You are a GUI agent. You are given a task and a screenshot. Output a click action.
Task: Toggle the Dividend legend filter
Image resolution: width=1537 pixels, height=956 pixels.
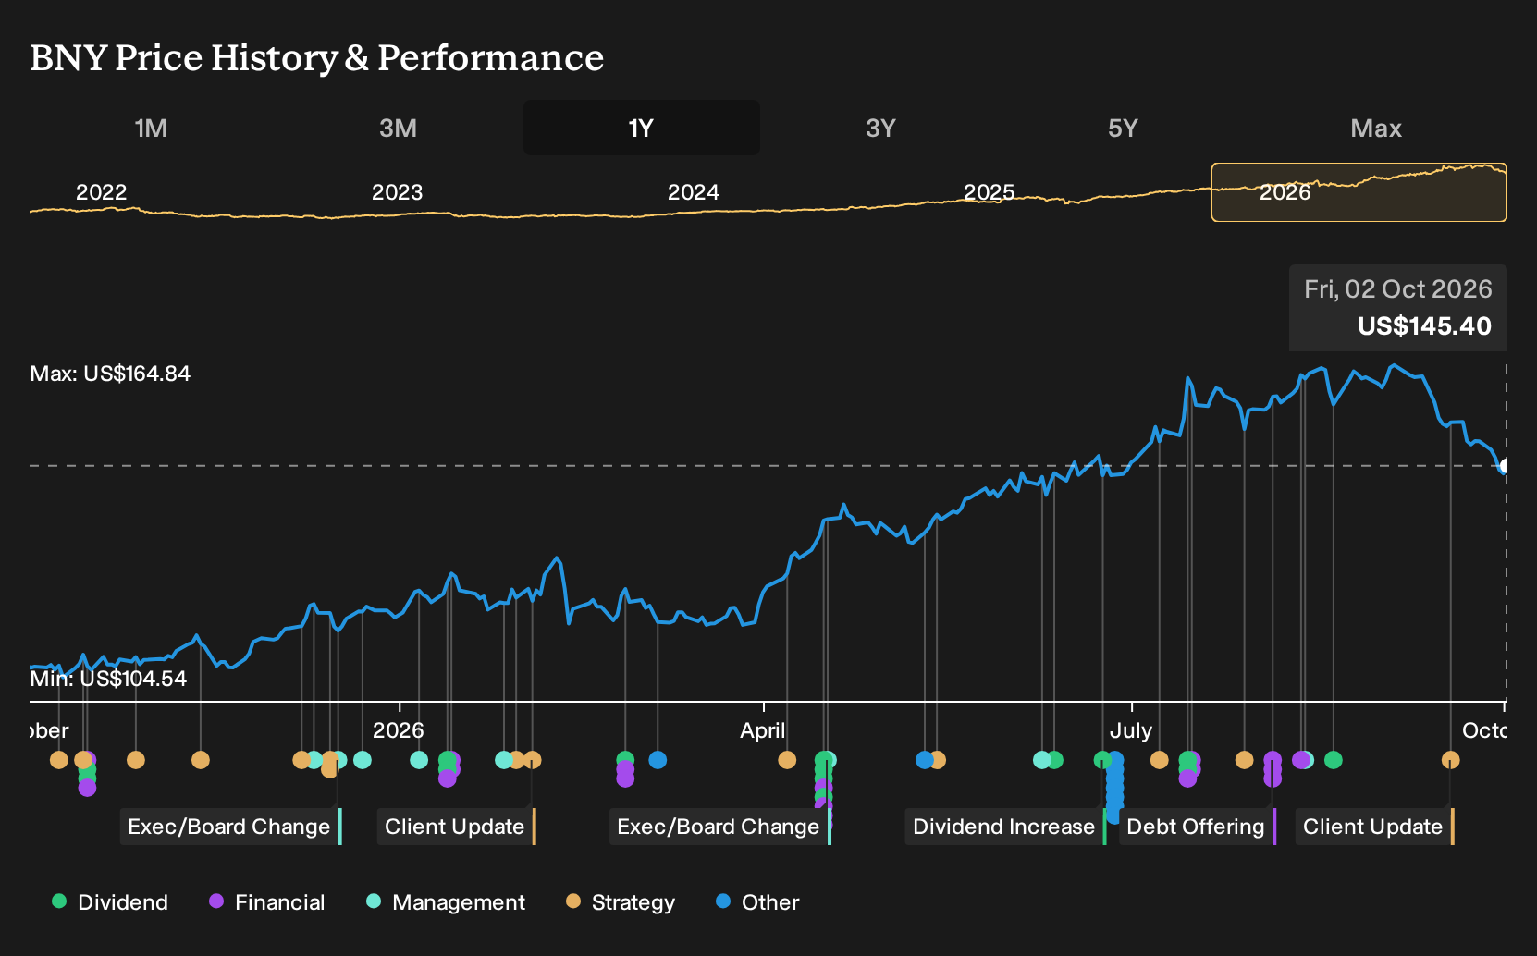(x=110, y=902)
